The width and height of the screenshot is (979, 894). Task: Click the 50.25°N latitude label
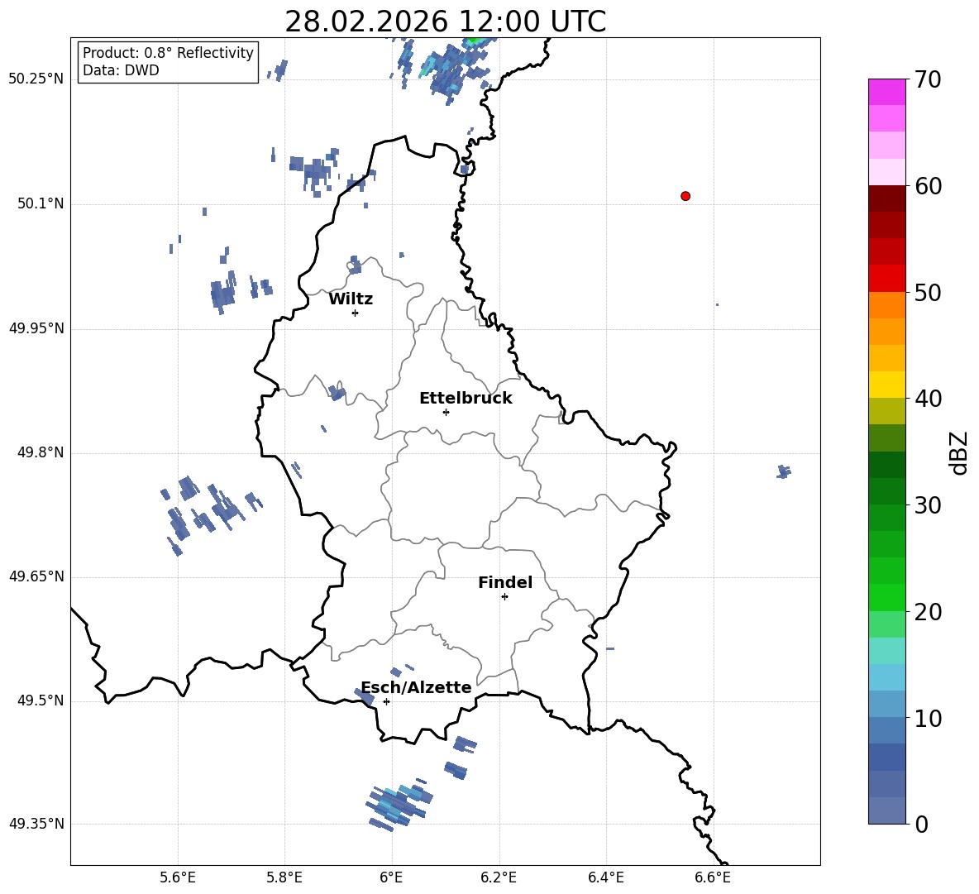36,79
